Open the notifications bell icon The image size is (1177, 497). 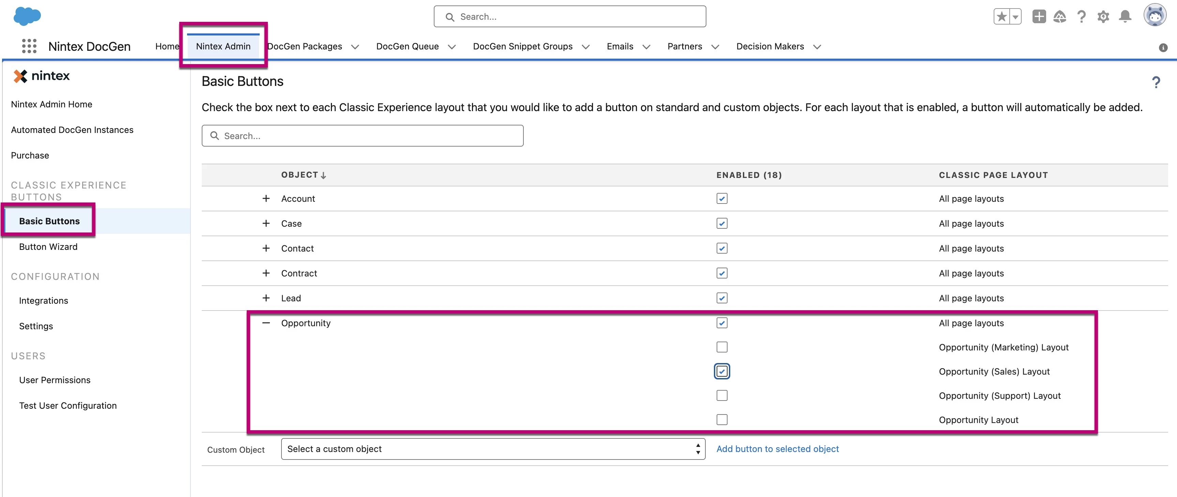click(1125, 17)
